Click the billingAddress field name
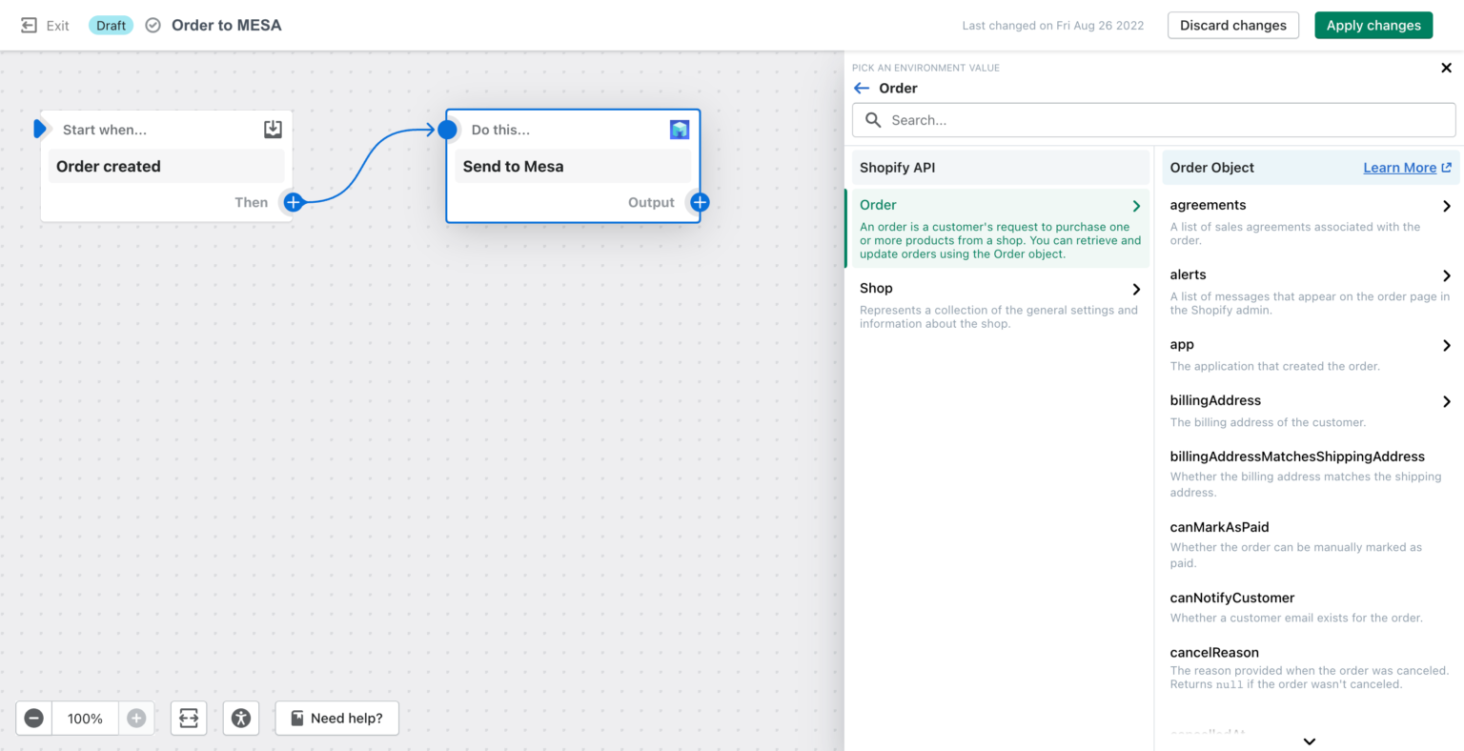This screenshot has width=1464, height=751. click(1215, 400)
